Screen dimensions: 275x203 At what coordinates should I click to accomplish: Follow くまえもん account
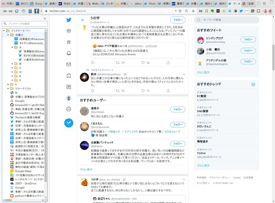click(177, 125)
